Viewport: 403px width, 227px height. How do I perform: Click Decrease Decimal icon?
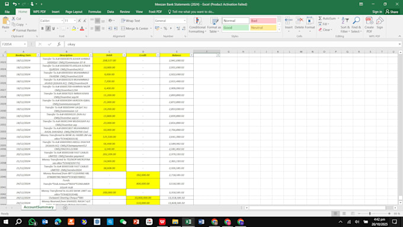[x=184, y=28]
